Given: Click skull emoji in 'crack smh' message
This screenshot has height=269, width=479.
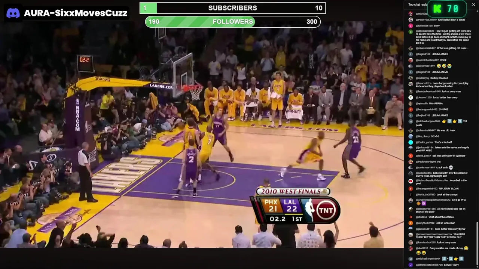Looking at the screenshot, I should pyautogui.click(x=451, y=168).
